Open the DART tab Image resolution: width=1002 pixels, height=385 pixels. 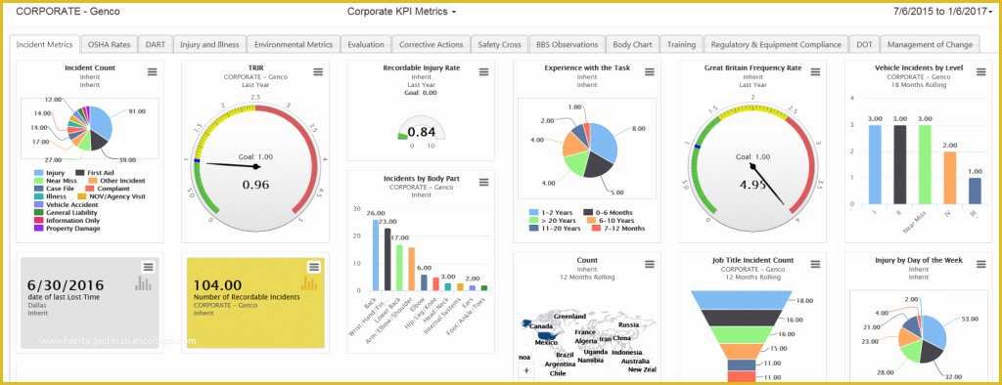(155, 45)
